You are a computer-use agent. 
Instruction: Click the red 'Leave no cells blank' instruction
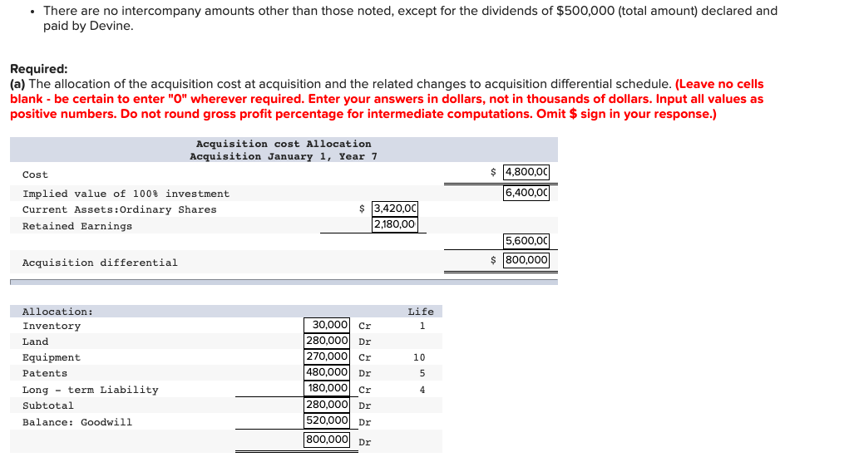tap(387, 99)
